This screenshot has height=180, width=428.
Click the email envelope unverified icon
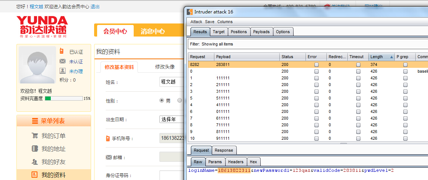(62, 61)
